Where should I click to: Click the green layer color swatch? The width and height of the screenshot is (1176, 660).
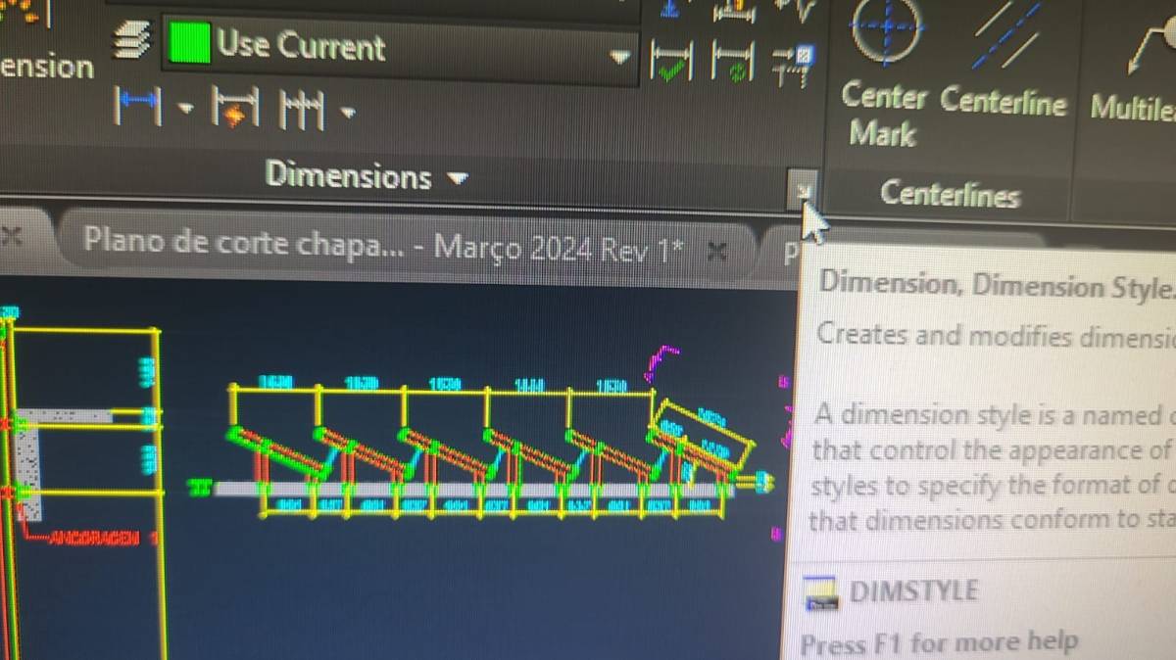tap(190, 43)
